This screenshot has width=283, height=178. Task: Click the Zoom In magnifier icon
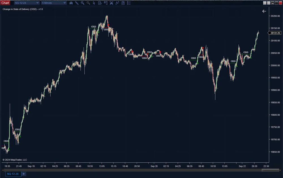pyautogui.click(x=83, y=3)
